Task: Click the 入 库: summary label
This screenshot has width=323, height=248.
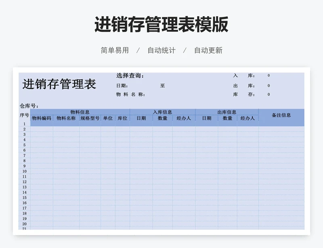Action: [244, 76]
